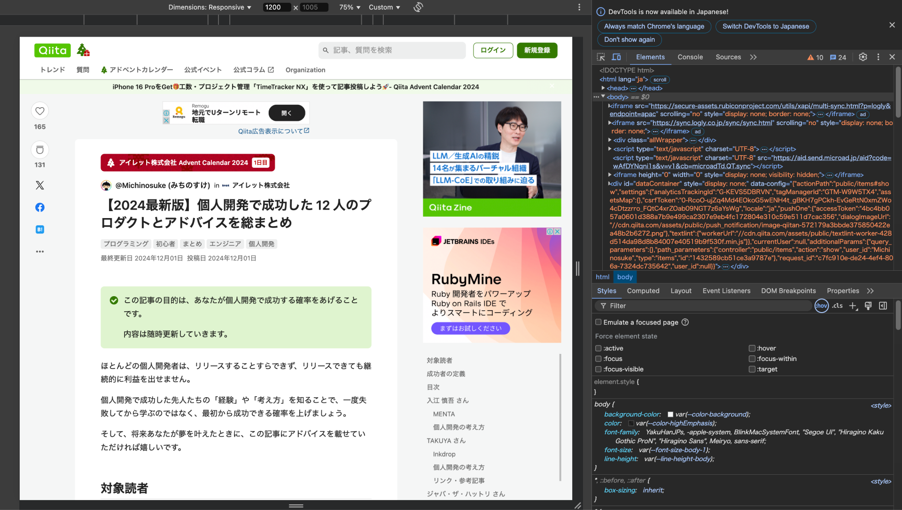
Task: Click the rotate viewport icon
Action: point(418,7)
